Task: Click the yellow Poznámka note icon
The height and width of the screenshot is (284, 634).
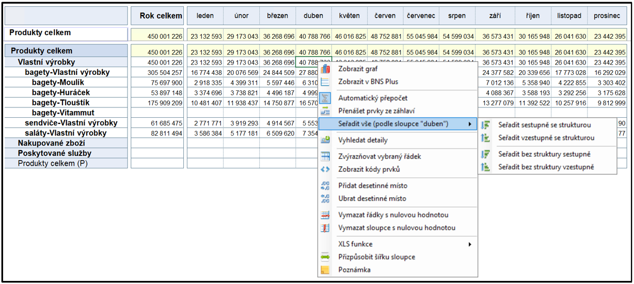Action: [325, 270]
